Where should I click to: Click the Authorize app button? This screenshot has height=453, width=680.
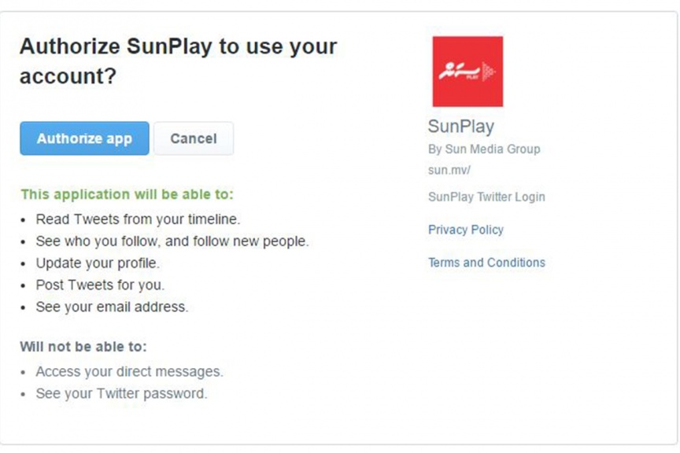tap(84, 138)
